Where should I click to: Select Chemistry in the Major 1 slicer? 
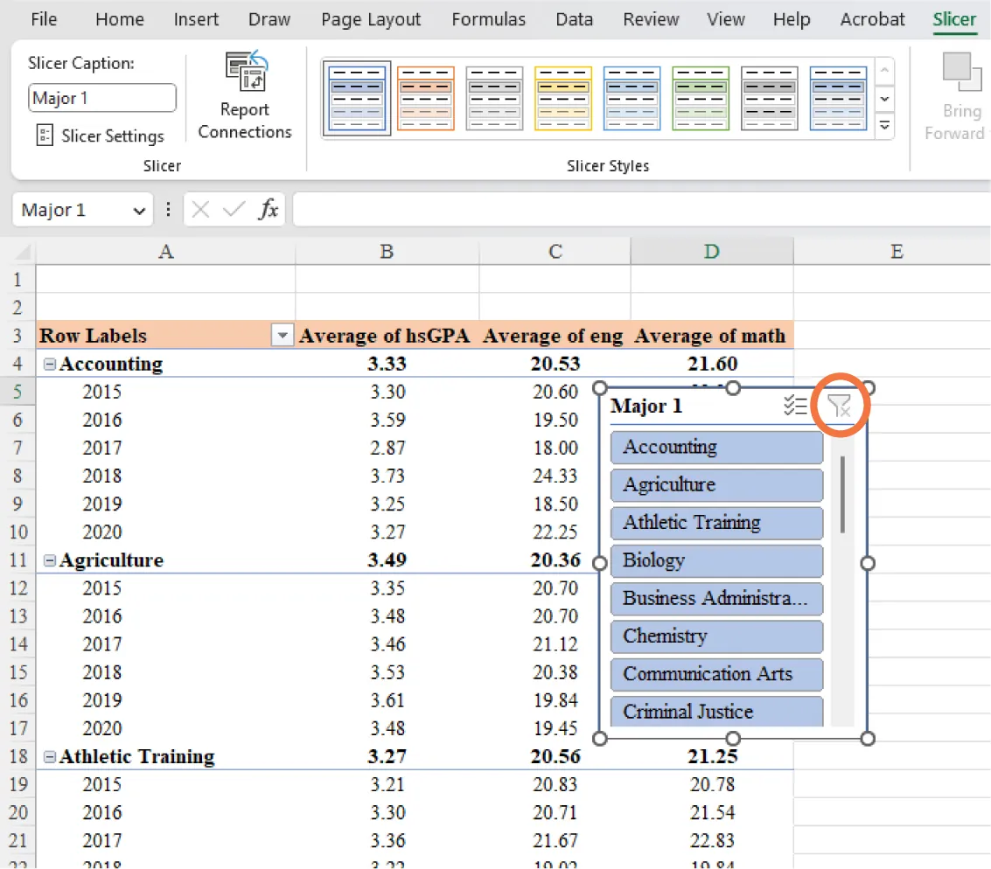pos(716,636)
